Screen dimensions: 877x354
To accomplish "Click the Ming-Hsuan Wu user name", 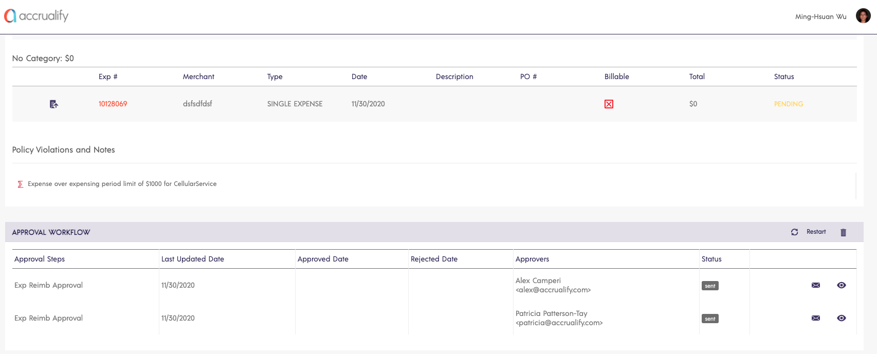I will coord(820,16).
